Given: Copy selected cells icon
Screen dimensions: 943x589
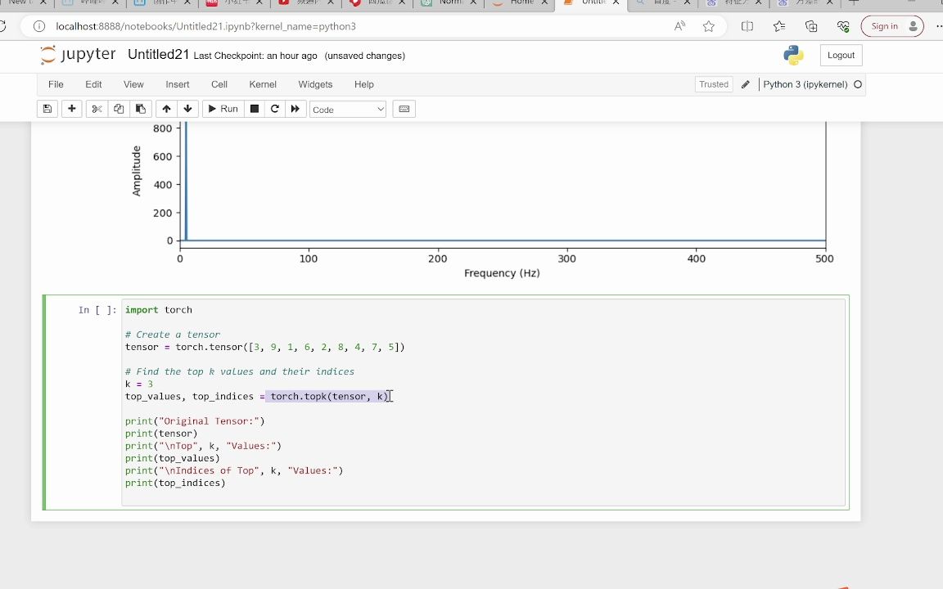Looking at the screenshot, I should click(119, 109).
